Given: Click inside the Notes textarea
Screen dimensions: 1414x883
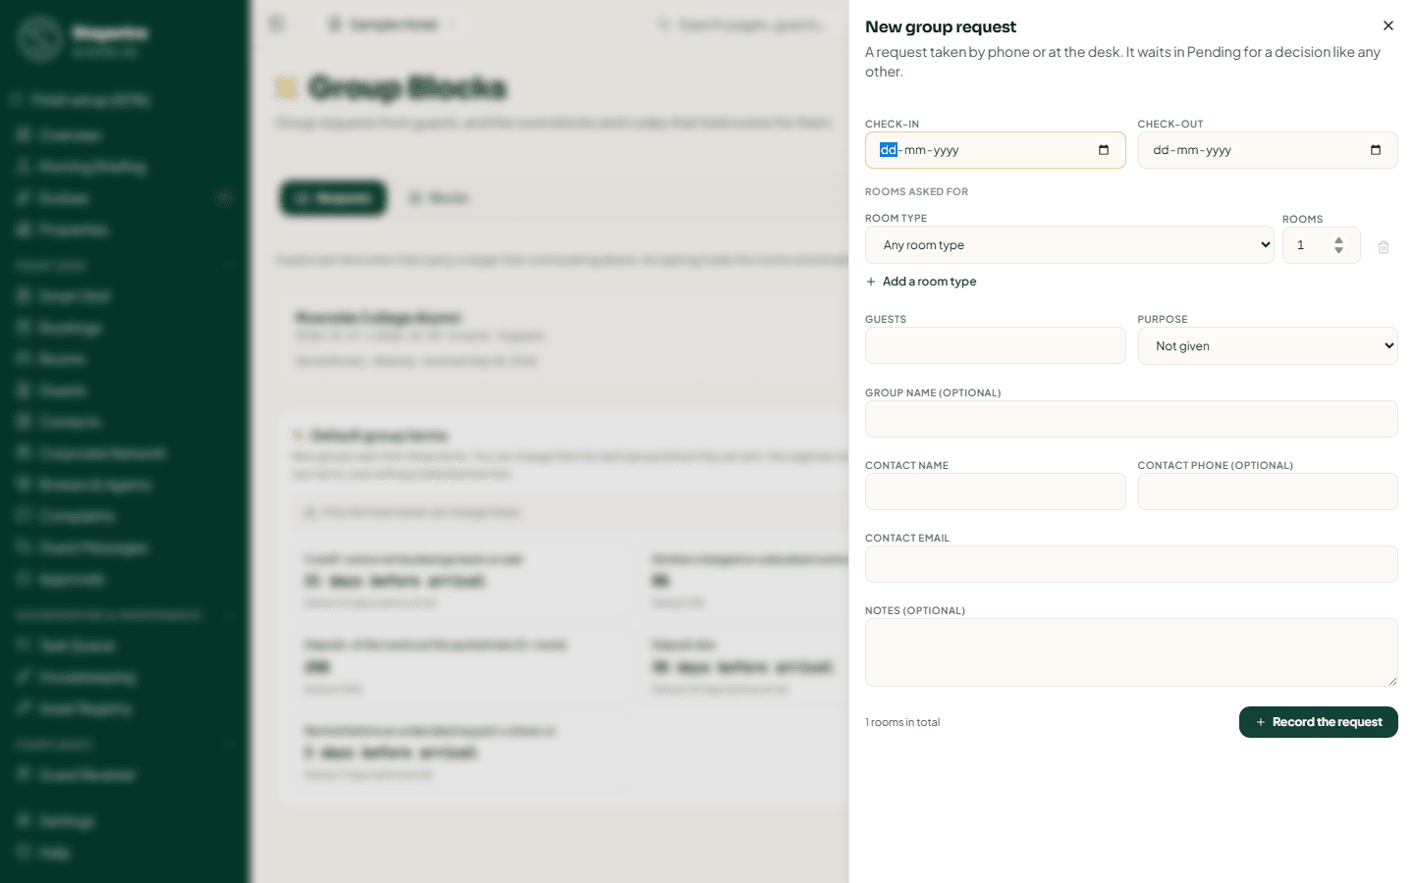Looking at the screenshot, I should pos(1131,652).
